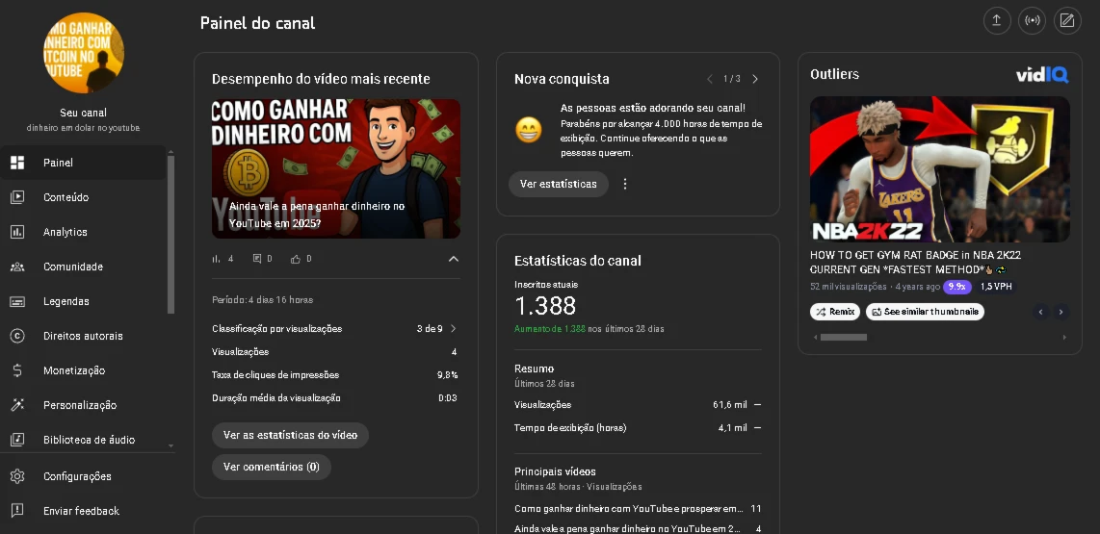Open three-dot options beside Ver estatísticas
Image resolution: width=1100 pixels, height=534 pixels.
(625, 184)
